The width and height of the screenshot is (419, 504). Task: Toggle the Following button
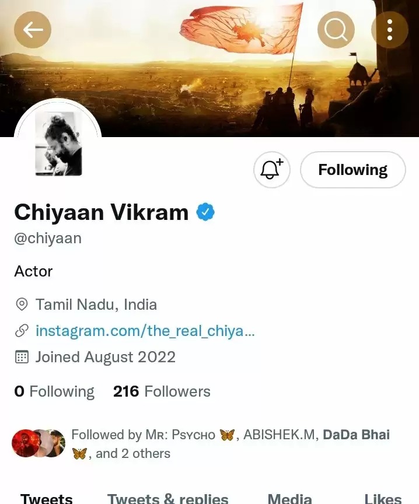point(352,170)
